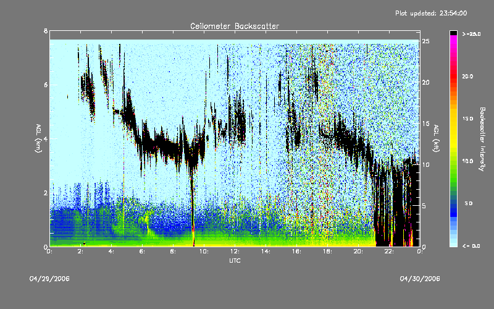Pick the green band of the colorbar
494x309 pixels.
point(453,177)
